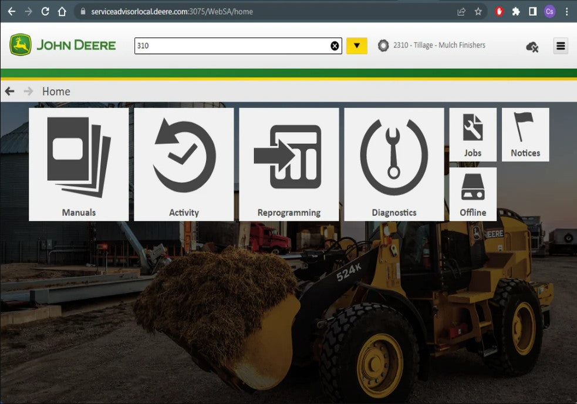Launch the Reprogramming tile
Screen dimensions: 577x404
click(289, 164)
